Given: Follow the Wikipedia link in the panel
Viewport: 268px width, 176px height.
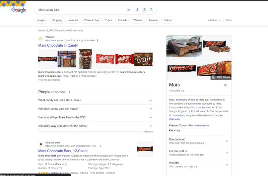Looking at the screenshot, I should click(174, 119).
